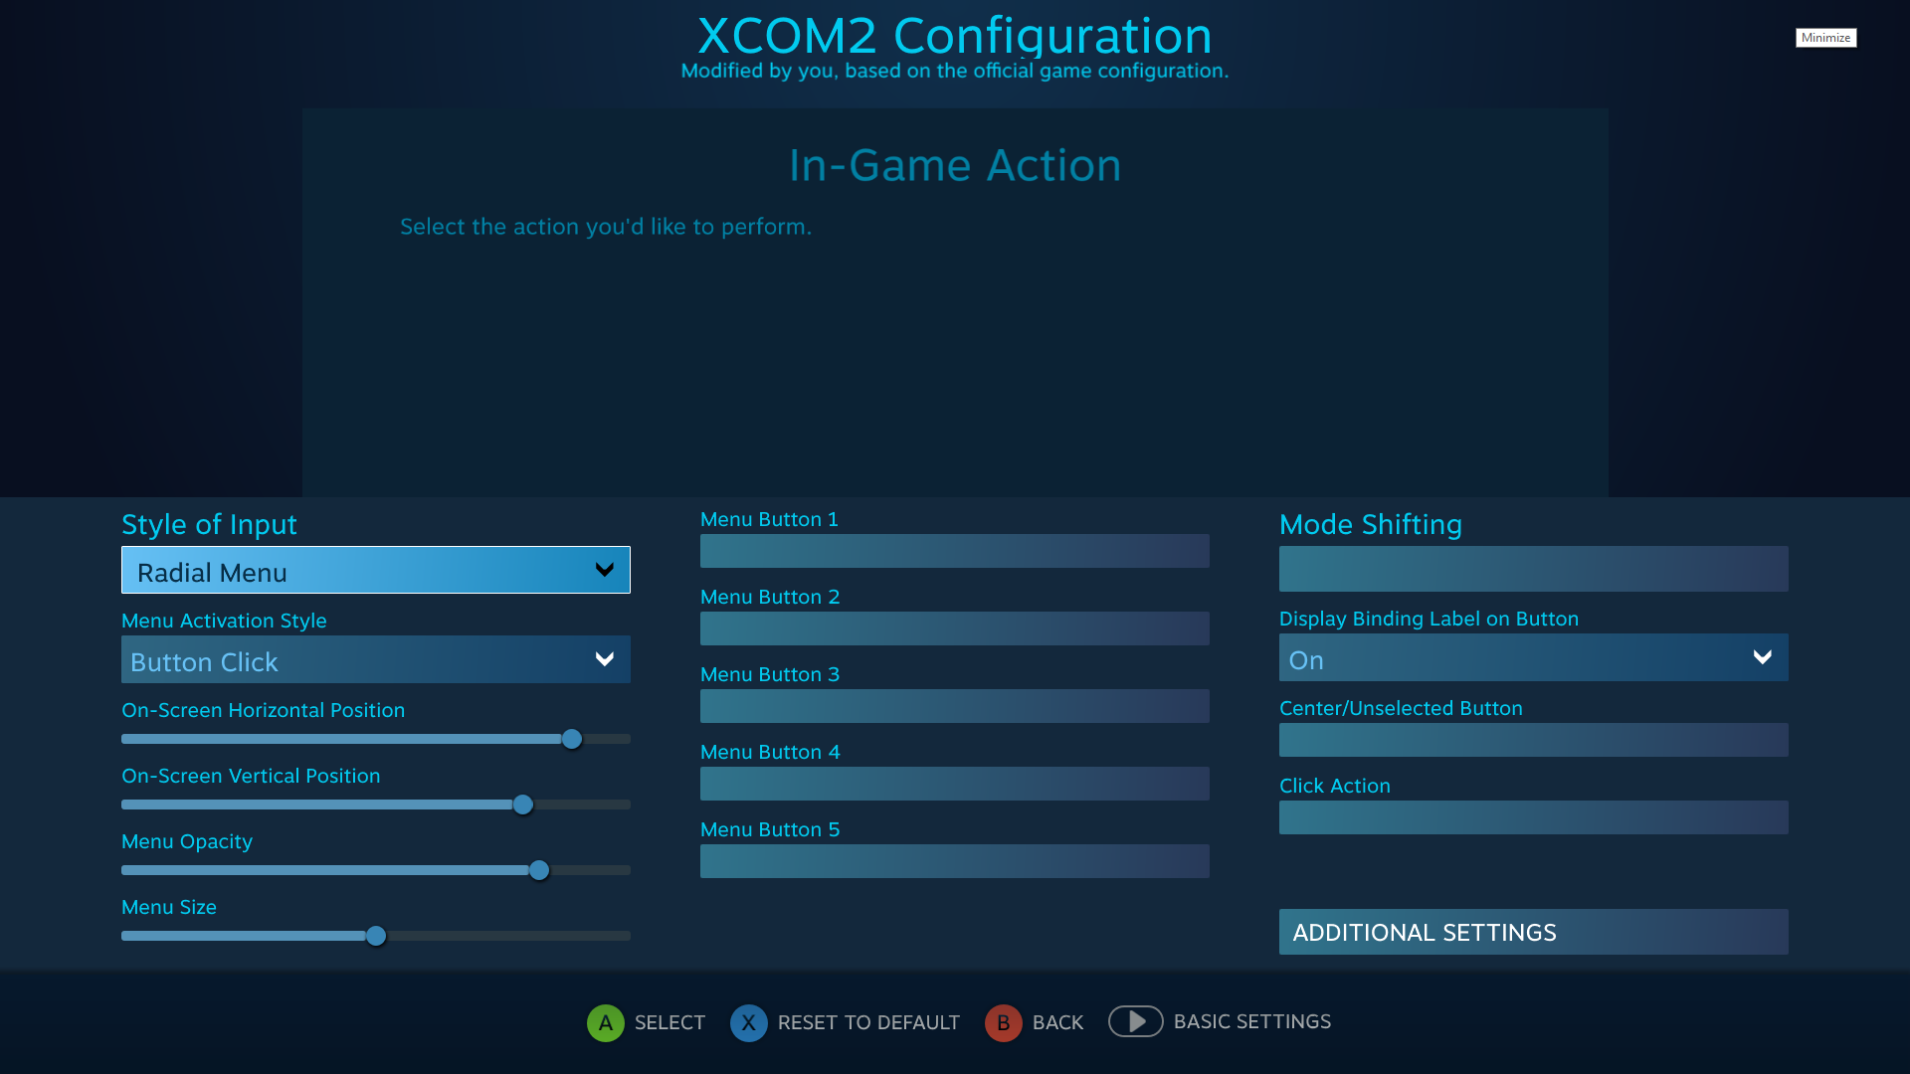
Task: Select BASIC SETTINGS menu option
Action: (1252, 1023)
